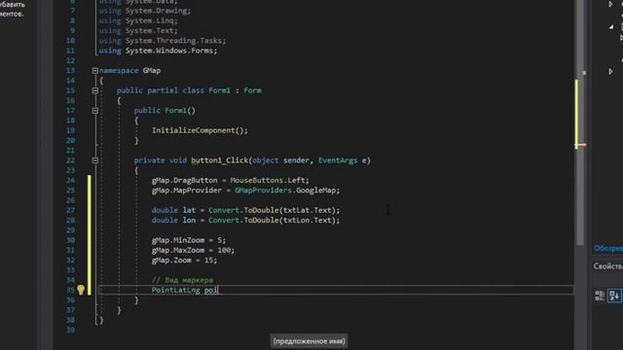Click 'gMap.MinZoom = 5;' line

[x=188, y=240]
